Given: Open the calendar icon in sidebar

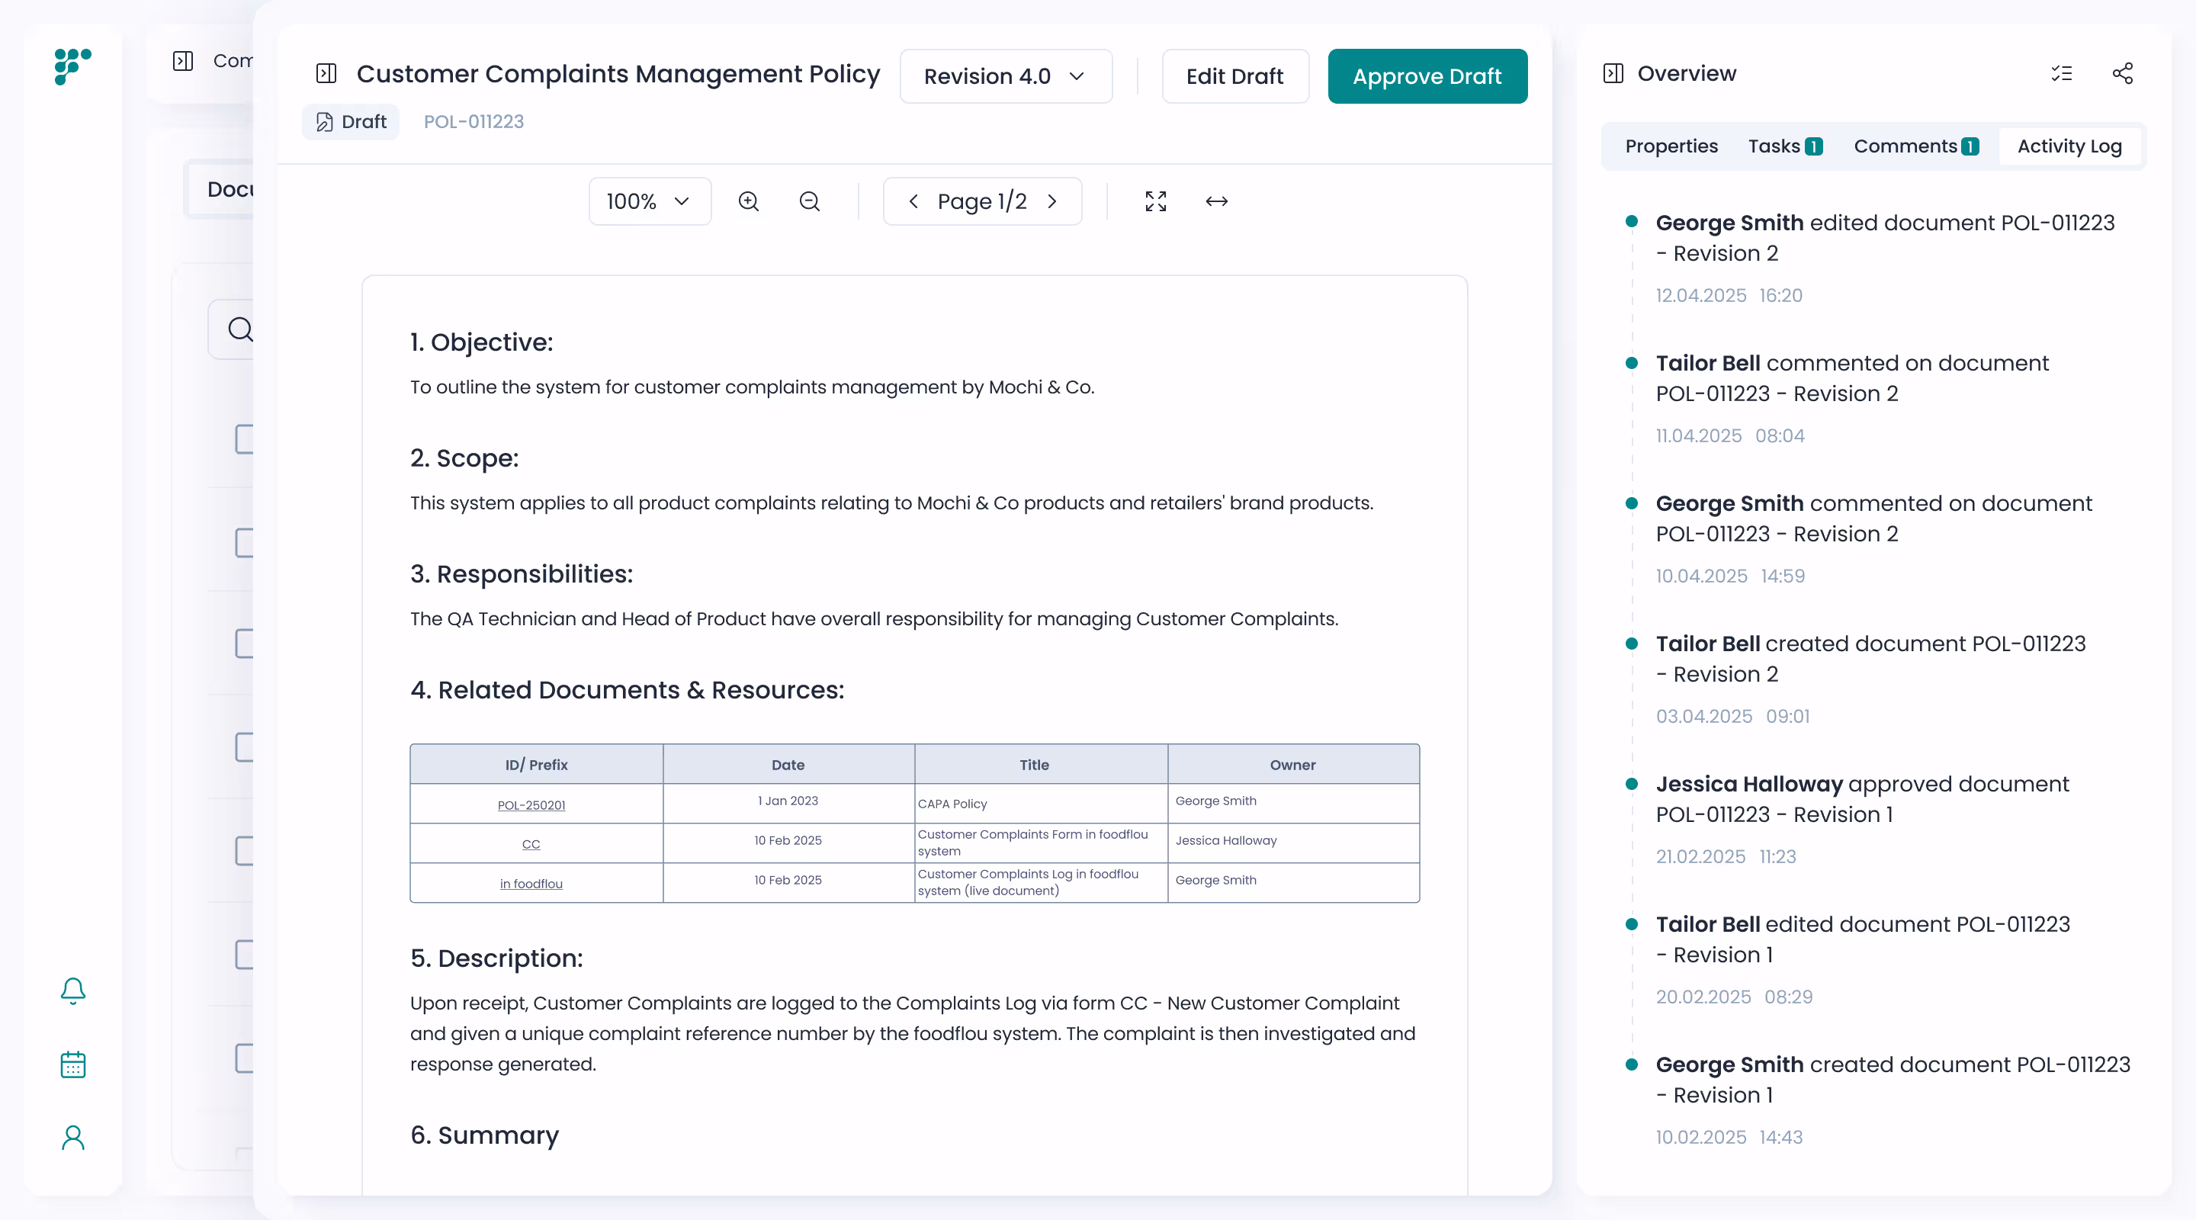Looking at the screenshot, I should [73, 1064].
